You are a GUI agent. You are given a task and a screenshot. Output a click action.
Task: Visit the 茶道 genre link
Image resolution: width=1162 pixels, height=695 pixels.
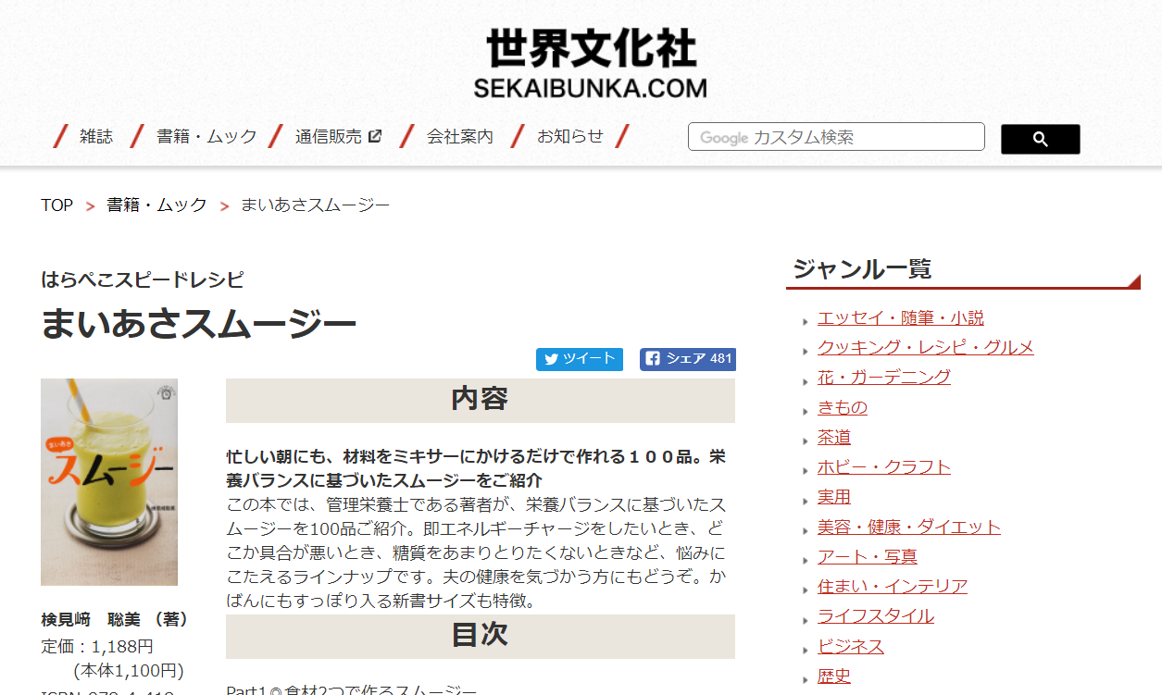click(834, 438)
